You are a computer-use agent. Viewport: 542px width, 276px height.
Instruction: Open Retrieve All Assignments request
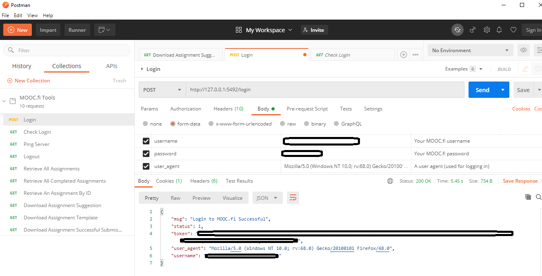click(x=51, y=169)
